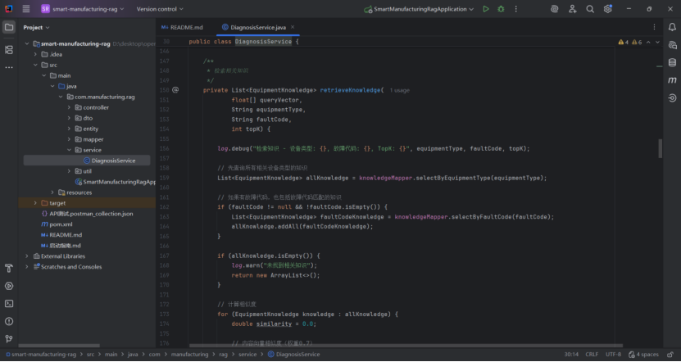Image resolution: width=681 pixels, height=362 pixels.
Task: Go to previous highlighted error arrow
Action: [648, 42]
